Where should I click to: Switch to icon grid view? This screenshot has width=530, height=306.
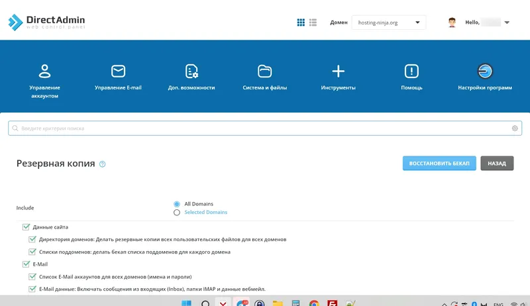[x=301, y=23]
